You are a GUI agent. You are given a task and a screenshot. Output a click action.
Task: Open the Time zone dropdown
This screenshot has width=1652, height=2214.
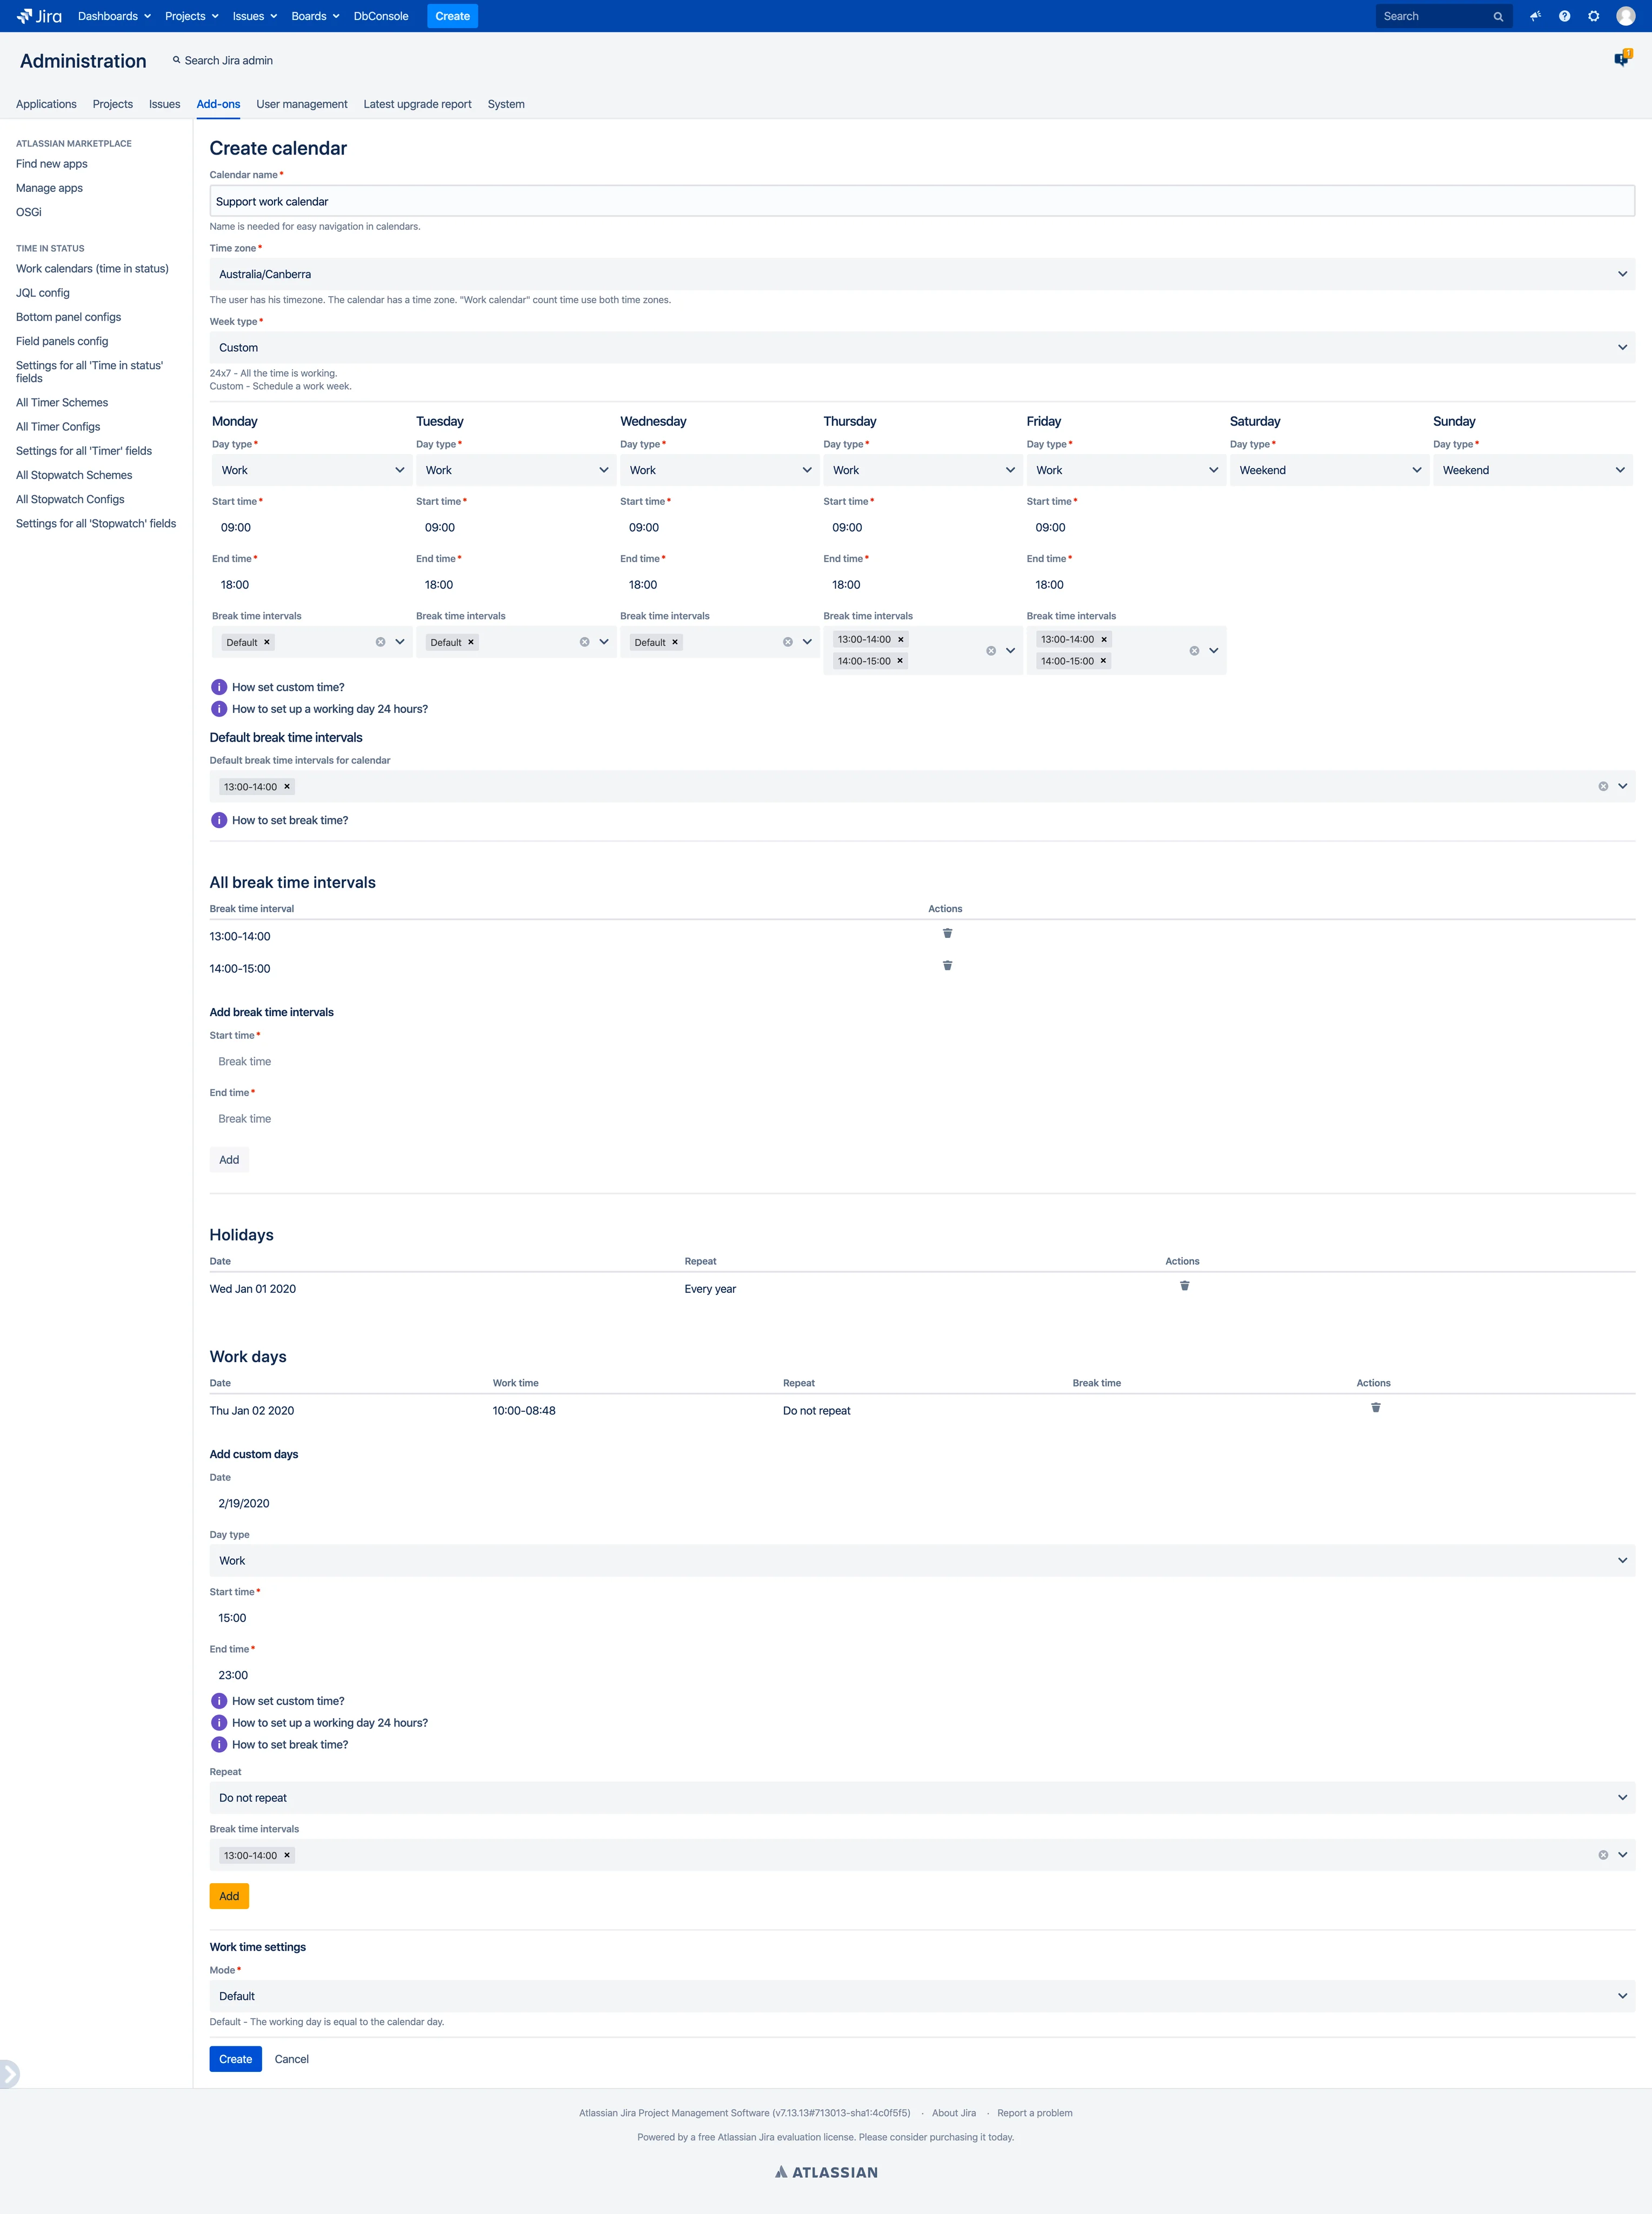tap(922, 274)
